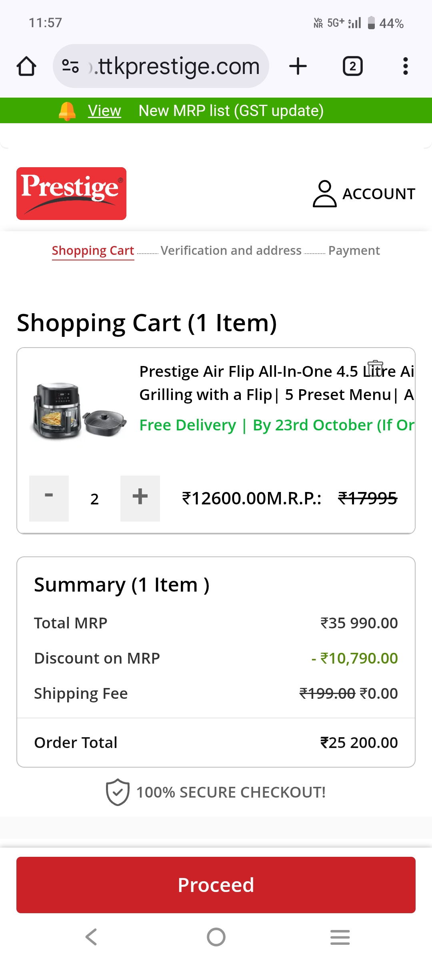Decrease item quantity with minus button
This screenshot has width=432, height=960.
[x=49, y=498]
